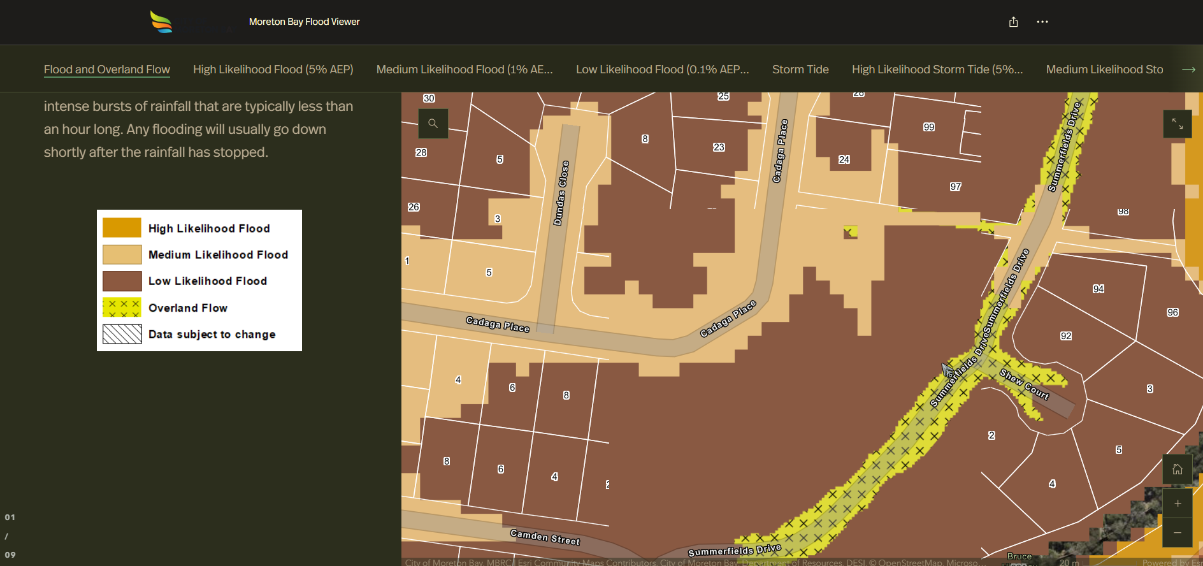Click Moreton Bay Flood Viewer title
The image size is (1203, 566).
[304, 22]
